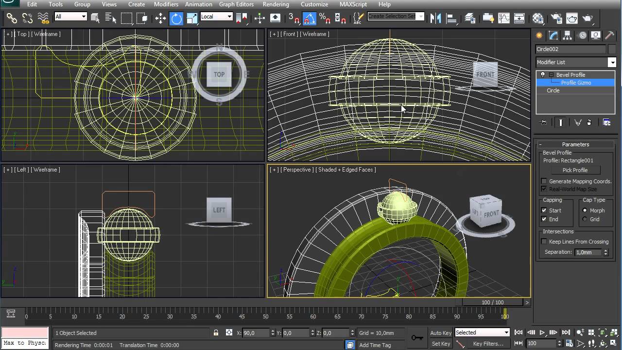
Task: Click the Mirror tool icon
Action: pos(436,18)
